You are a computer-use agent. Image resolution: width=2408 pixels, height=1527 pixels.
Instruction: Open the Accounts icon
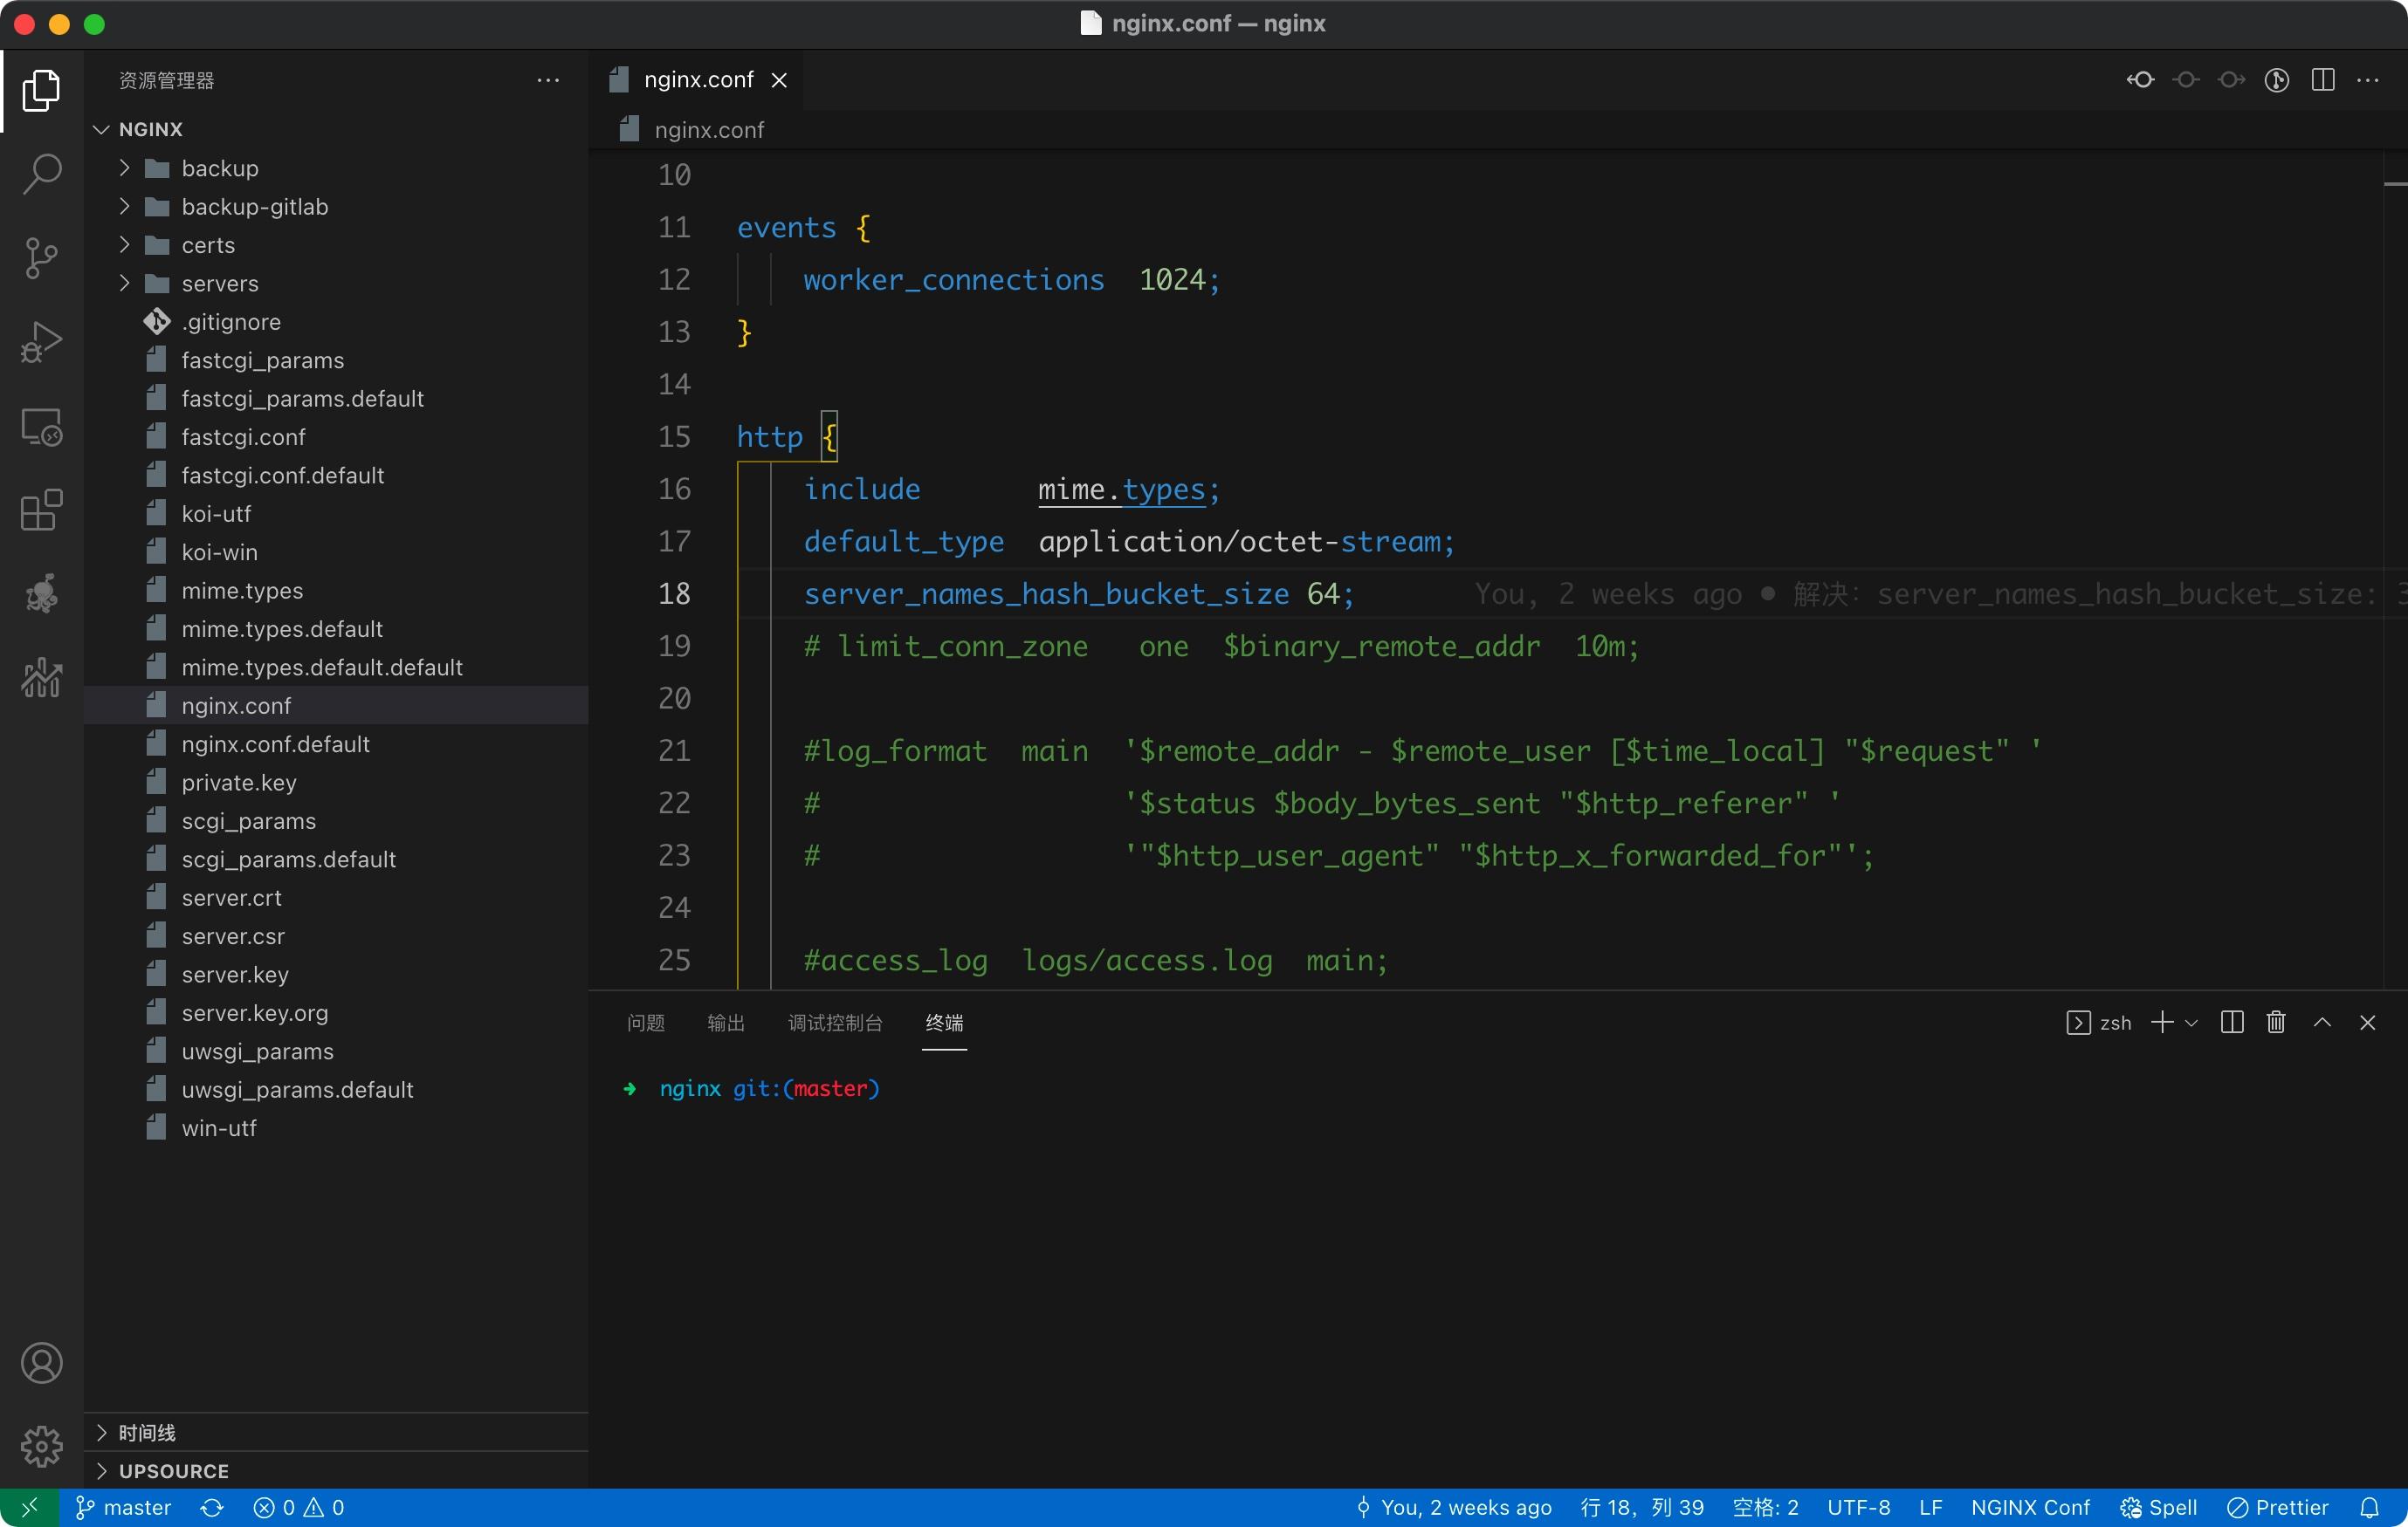click(41, 1363)
